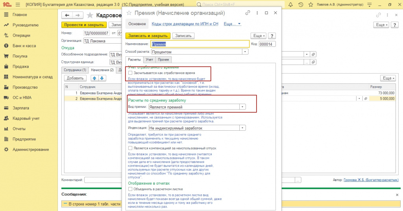The image size is (403, 211).
Task: Navigate back with the left arrow button
Action: click(x=67, y=15)
